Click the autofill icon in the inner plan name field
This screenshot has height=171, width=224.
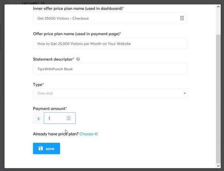182,18
